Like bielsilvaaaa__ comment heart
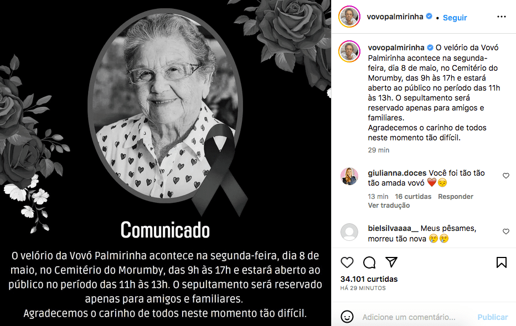 (x=506, y=232)
